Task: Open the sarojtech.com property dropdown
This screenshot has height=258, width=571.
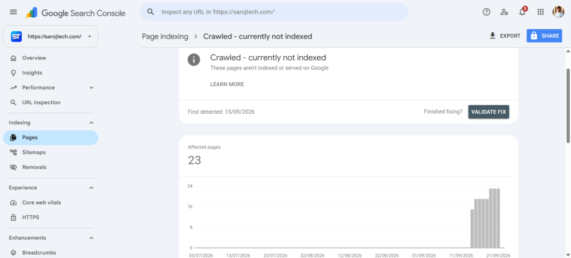Action: coord(51,36)
